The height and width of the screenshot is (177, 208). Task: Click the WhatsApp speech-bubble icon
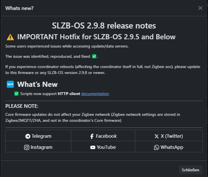pos(157,147)
